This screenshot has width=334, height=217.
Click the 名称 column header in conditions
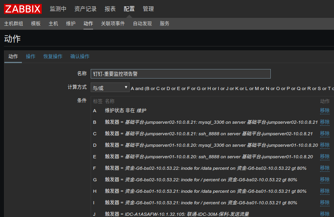pos(110,102)
